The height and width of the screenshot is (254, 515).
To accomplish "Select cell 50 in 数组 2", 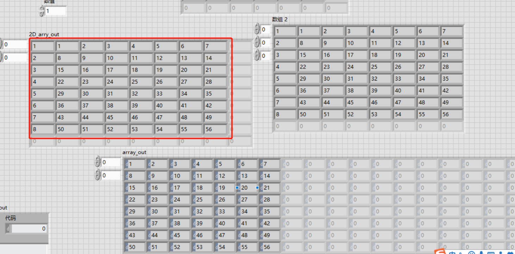I will [x=309, y=114].
